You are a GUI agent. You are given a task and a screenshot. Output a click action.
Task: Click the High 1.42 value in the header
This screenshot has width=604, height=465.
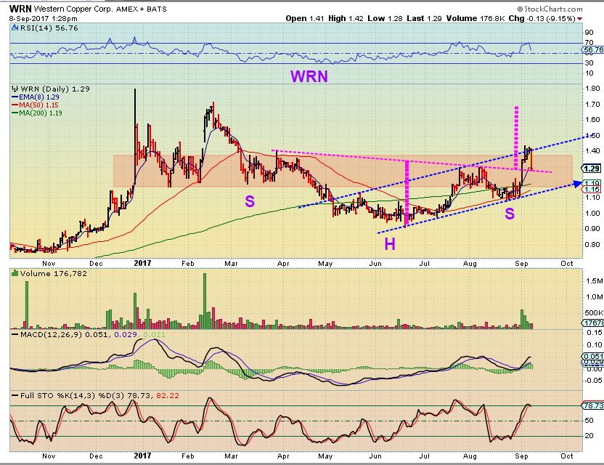pos(346,18)
